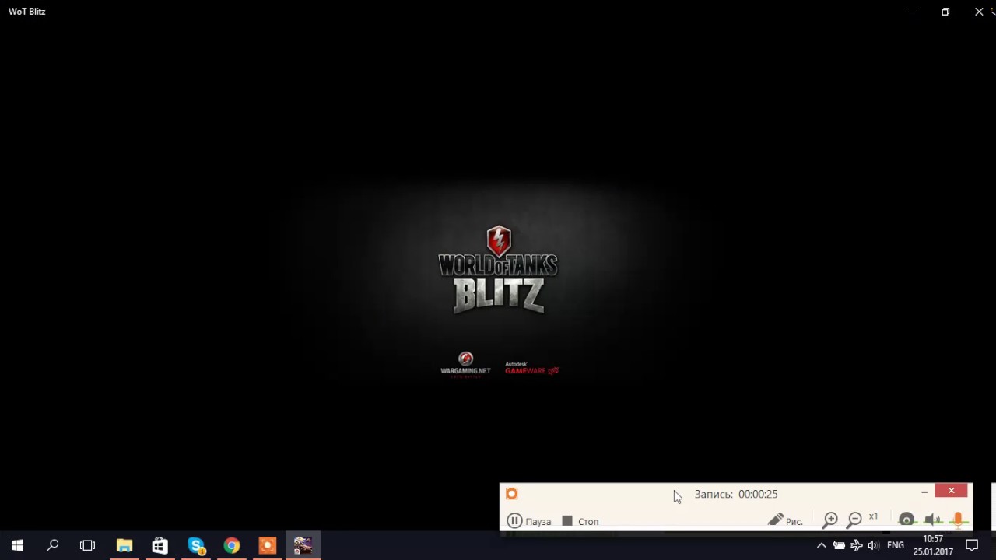Restore down the WoT Blitz window
This screenshot has height=560, width=996.
click(945, 12)
